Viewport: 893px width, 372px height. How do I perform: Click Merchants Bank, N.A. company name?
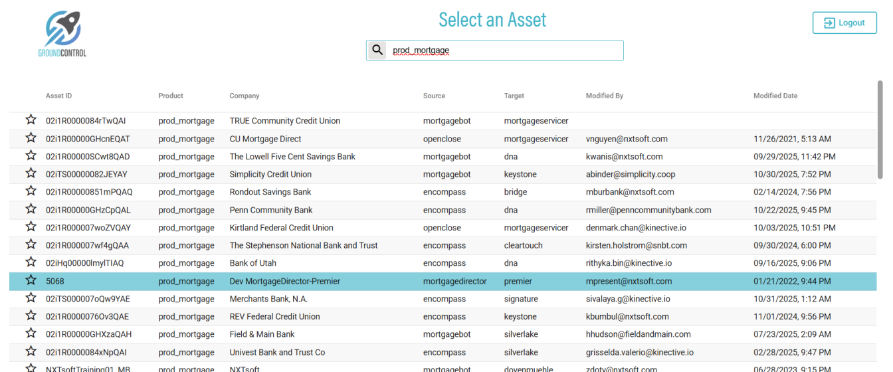click(268, 299)
